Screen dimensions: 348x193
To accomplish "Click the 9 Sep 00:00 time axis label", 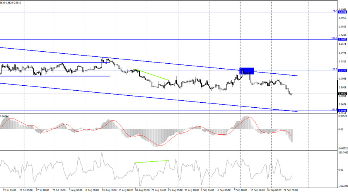I will 241,190.
